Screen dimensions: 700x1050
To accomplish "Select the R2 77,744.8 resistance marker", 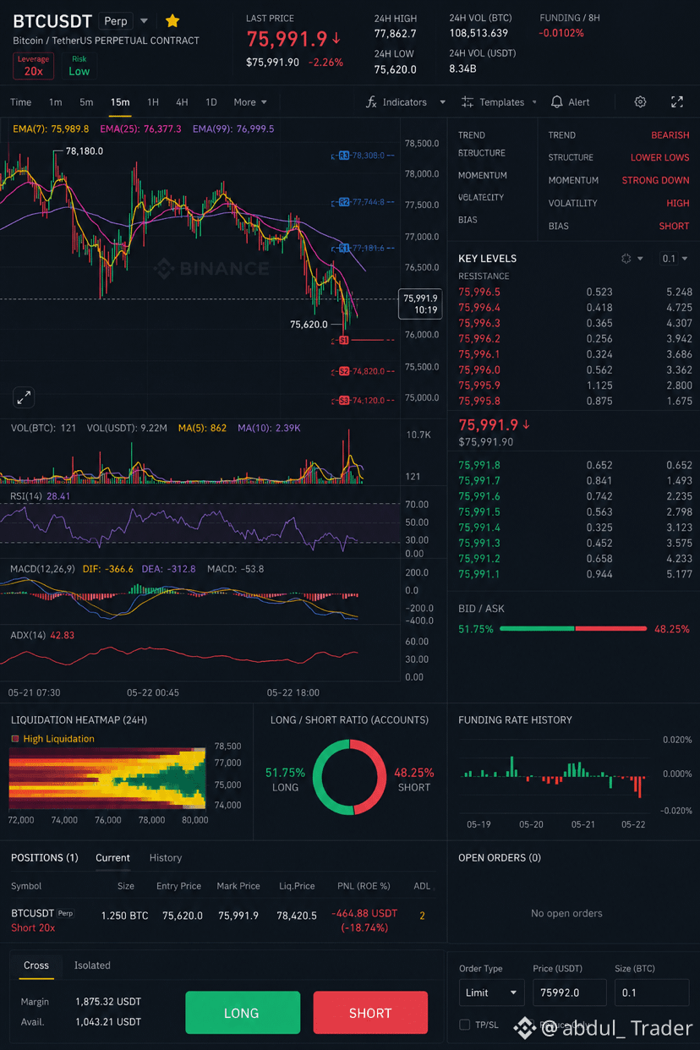I will 361,202.
